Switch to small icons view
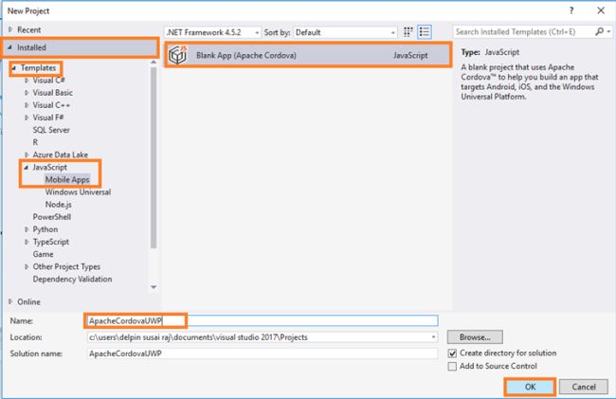 tap(408, 32)
